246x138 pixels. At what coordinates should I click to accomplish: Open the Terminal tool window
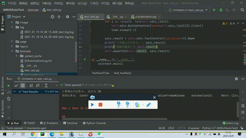tap(70, 123)
